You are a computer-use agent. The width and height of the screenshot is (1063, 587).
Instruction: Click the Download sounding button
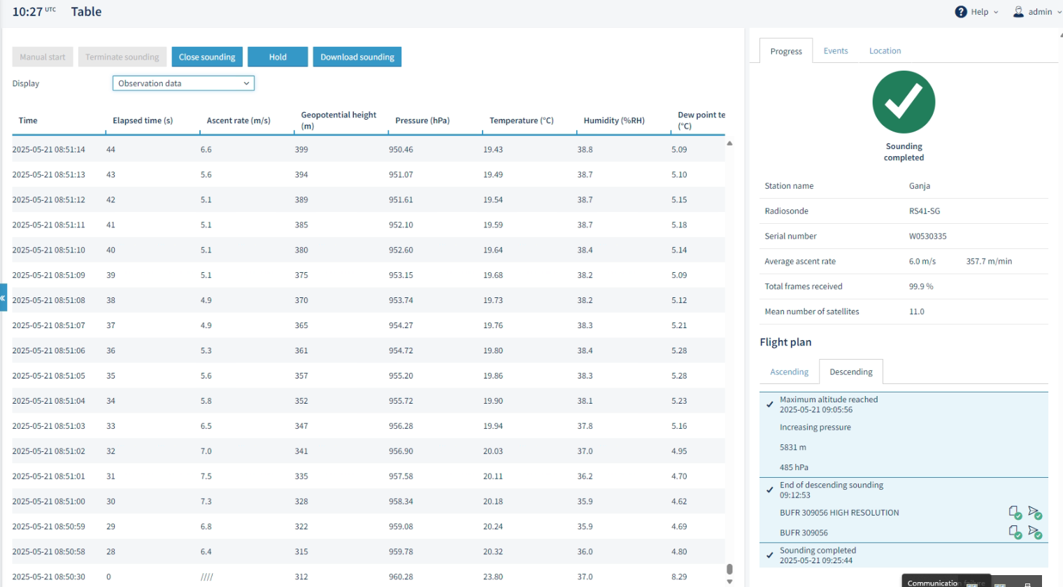point(357,57)
